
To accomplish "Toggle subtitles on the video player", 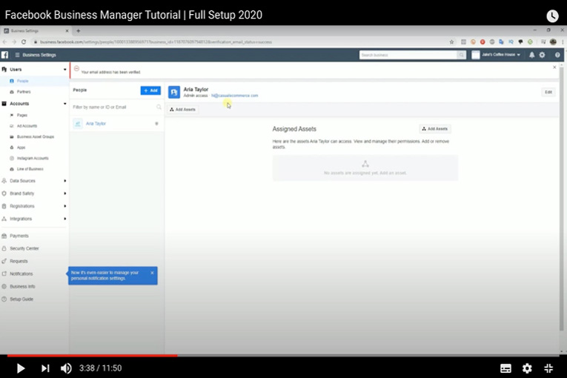I will point(505,368).
